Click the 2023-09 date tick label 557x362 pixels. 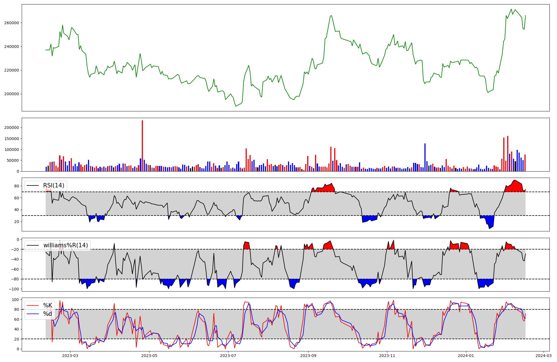(x=308, y=356)
